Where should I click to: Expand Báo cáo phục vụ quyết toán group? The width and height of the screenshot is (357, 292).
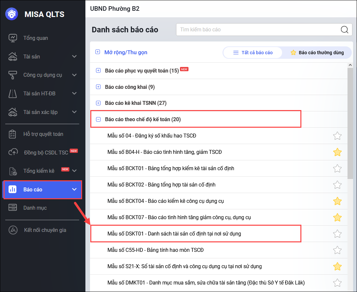98,71
